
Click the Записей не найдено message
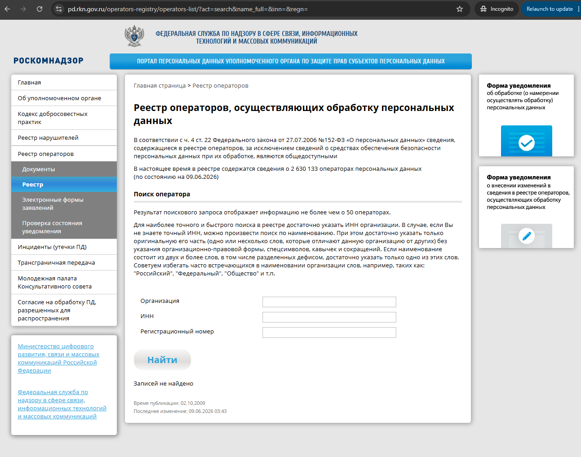pos(164,384)
